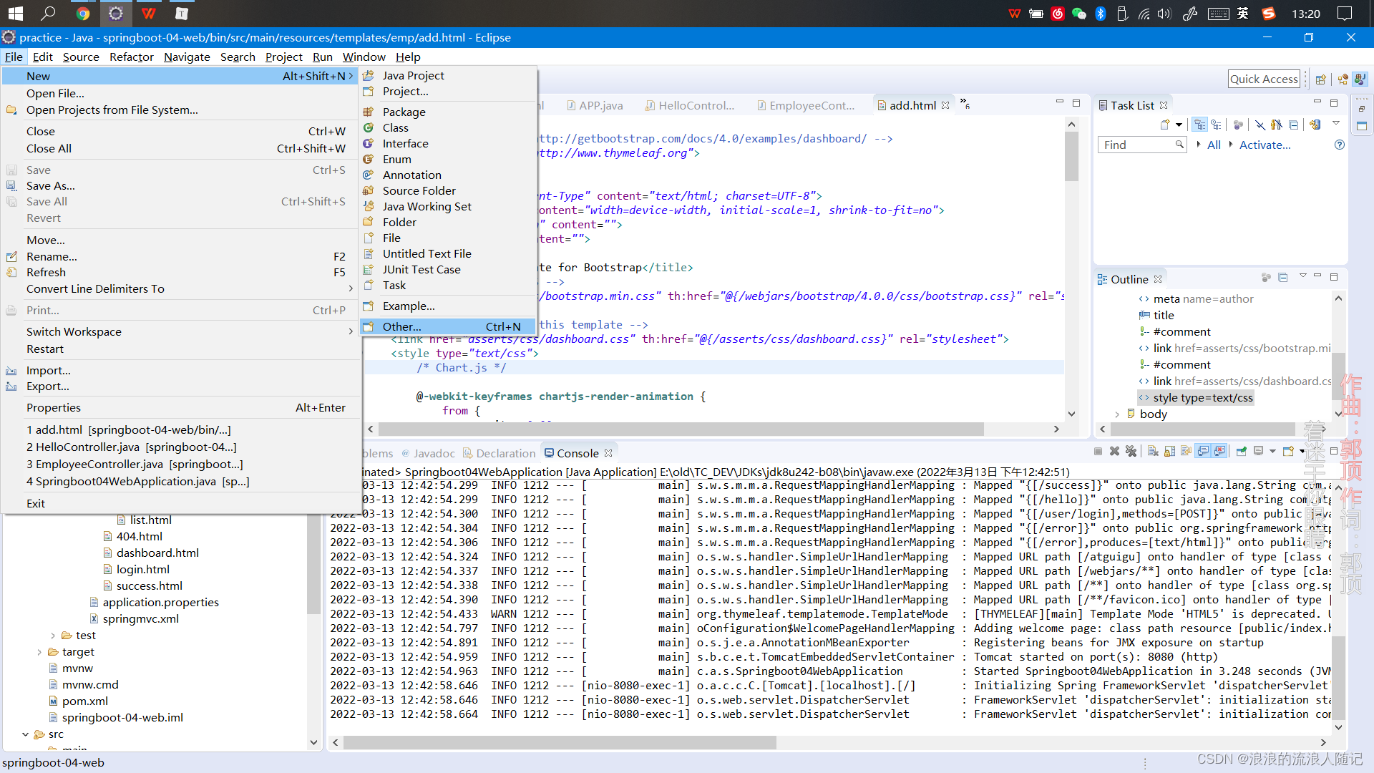Screen dimensions: 1374x773
Task: Click the Folder creation icon
Action: tap(369, 221)
